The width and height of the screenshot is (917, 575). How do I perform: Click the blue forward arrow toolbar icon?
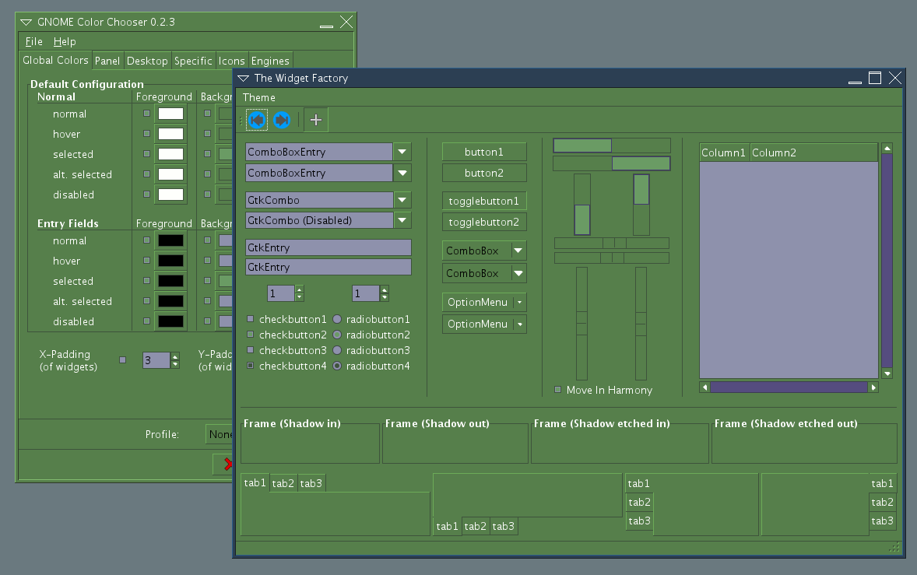(x=281, y=120)
